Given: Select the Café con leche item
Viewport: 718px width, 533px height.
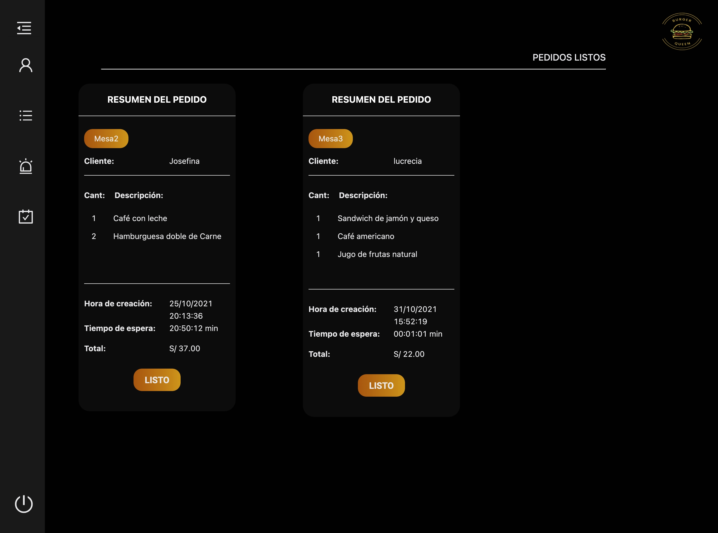Looking at the screenshot, I should coord(140,219).
